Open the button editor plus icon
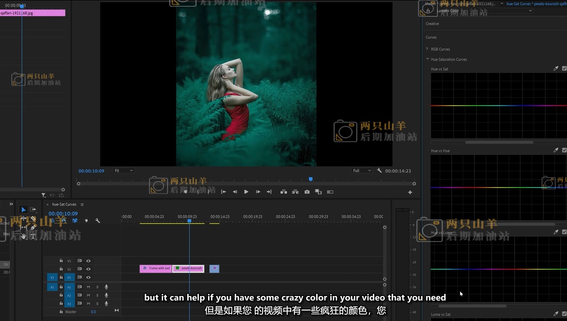 point(410,193)
